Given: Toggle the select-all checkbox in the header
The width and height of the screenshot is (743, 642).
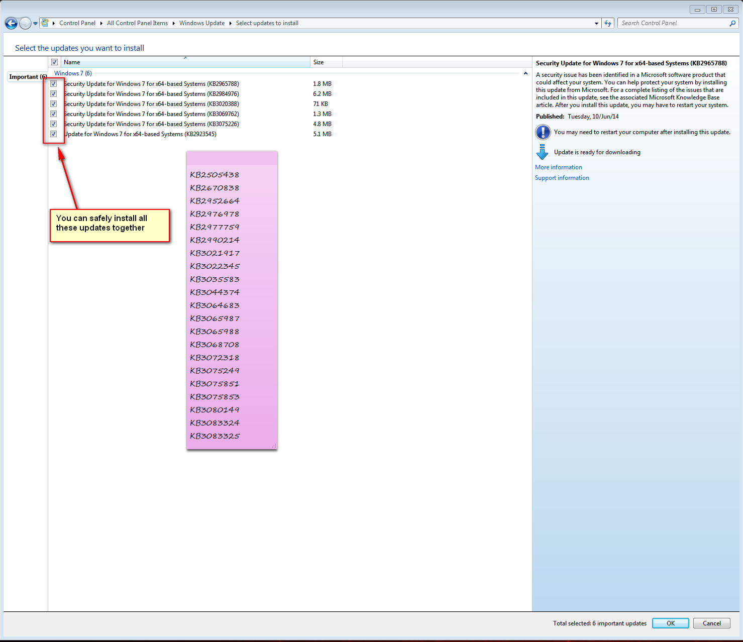Looking at the screenshot, I should click(x=54, y=62).
